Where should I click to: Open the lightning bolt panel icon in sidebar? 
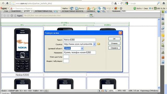pos(163,40)
